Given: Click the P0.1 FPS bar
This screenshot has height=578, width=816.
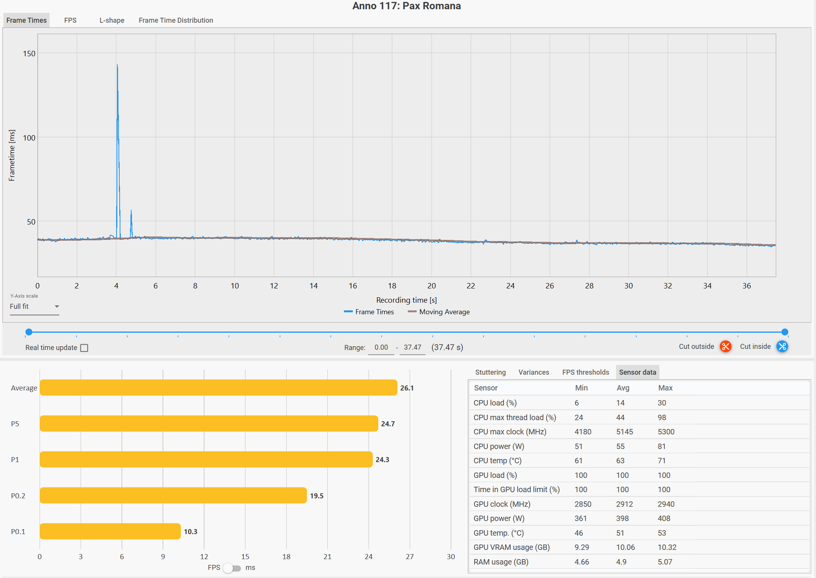Looking at the screenshot, I should pos(110,531).
